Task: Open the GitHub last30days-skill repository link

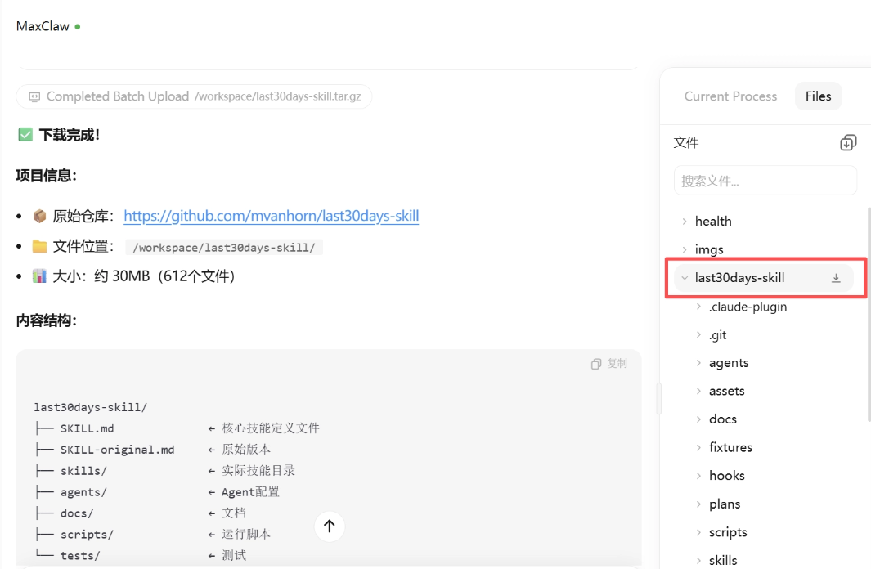Action: pos(271,216)
